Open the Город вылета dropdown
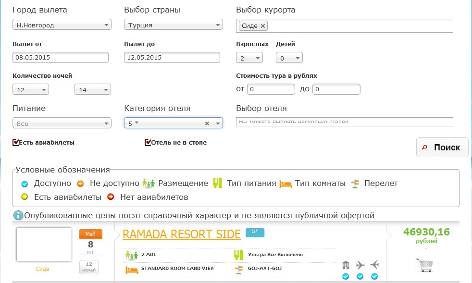The height and width of the screenshot is (283, 472). click(62, 25)
